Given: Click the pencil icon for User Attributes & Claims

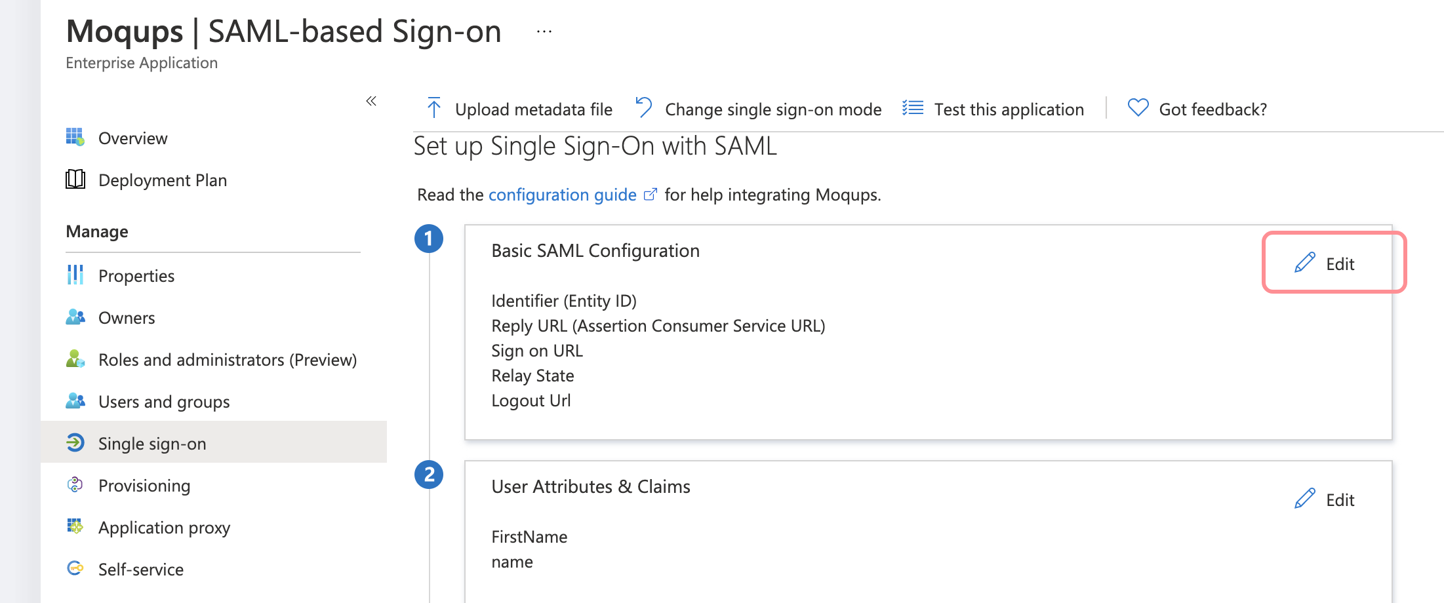Looking at the screenshot, I should [x=1304, y=498].
